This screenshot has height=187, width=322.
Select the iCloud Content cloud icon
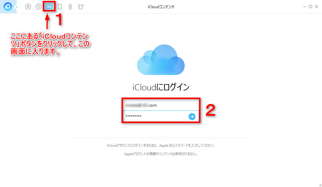click(49, 6)
